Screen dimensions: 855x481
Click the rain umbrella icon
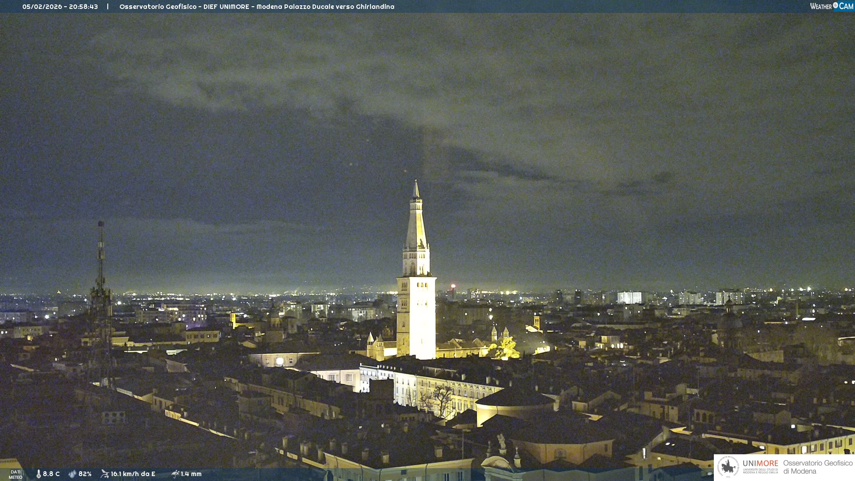[175, 474]
